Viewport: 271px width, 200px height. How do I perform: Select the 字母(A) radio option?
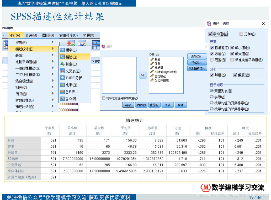click(212, 97)
